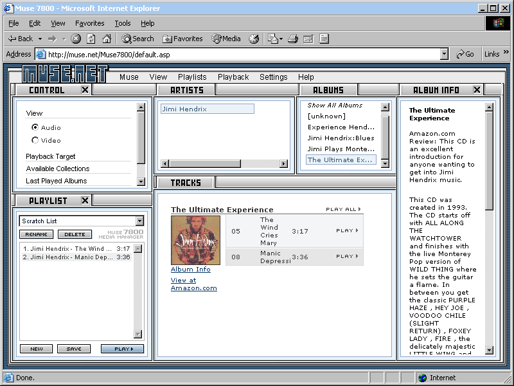Select the Jimi Plays Monte... album

pyautogui.click(x=341, y=149)
